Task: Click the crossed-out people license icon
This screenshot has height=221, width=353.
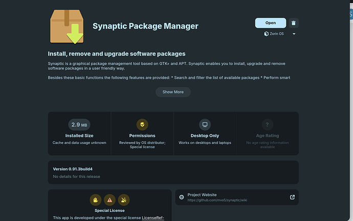Action: click(124, 200)
